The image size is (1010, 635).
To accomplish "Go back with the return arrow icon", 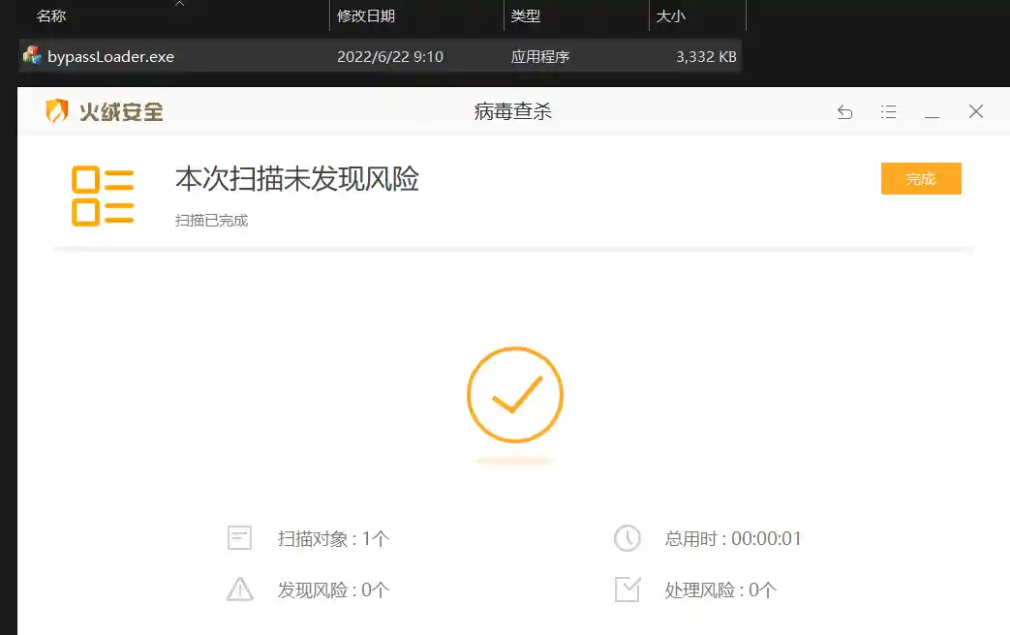I will (x=844, y=112).
